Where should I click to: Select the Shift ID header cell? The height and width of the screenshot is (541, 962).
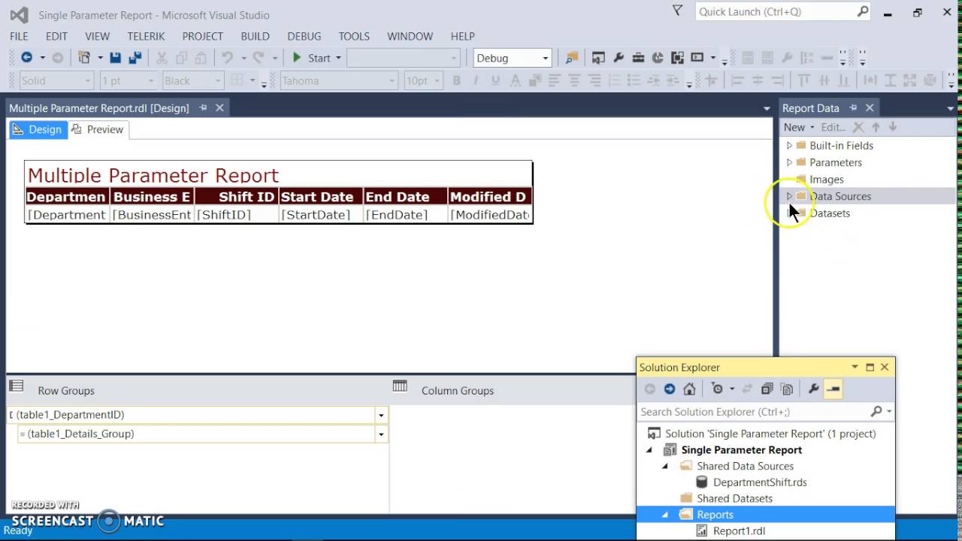[x=236, y=197]
